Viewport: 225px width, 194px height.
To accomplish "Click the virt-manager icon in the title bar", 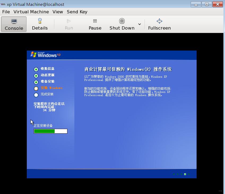I will [3, 4].
